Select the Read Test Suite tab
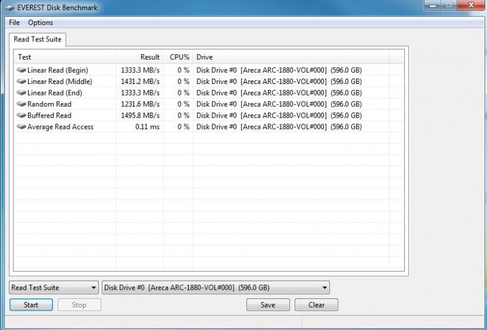The image size is (487, 330). [x=38, y=40]
